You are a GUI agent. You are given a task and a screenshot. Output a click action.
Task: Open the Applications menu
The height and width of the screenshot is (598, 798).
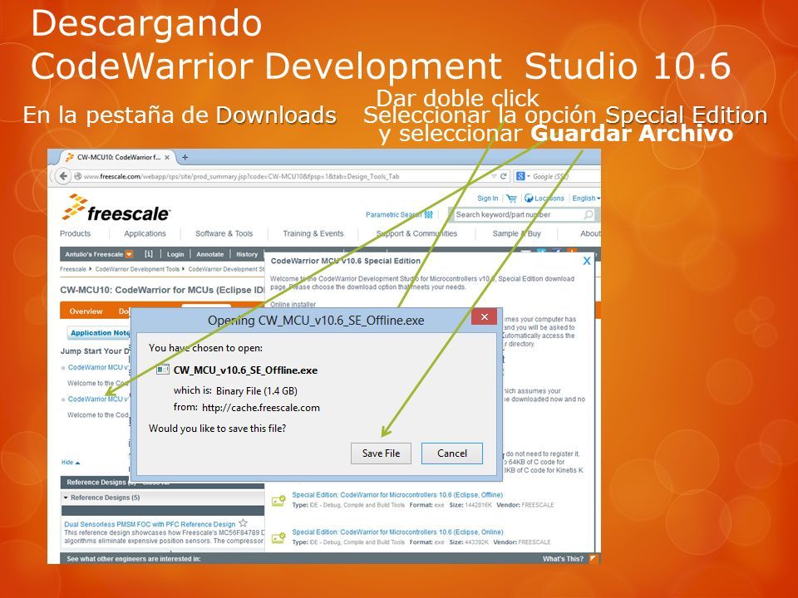tap(145, 233)
